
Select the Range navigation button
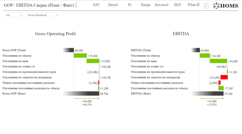[x=146, y=5]
